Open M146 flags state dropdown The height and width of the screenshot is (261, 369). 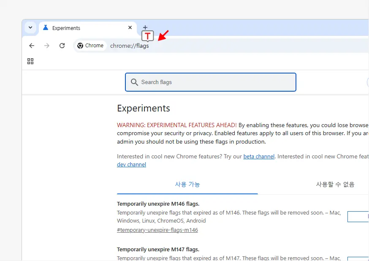[358, 217]
